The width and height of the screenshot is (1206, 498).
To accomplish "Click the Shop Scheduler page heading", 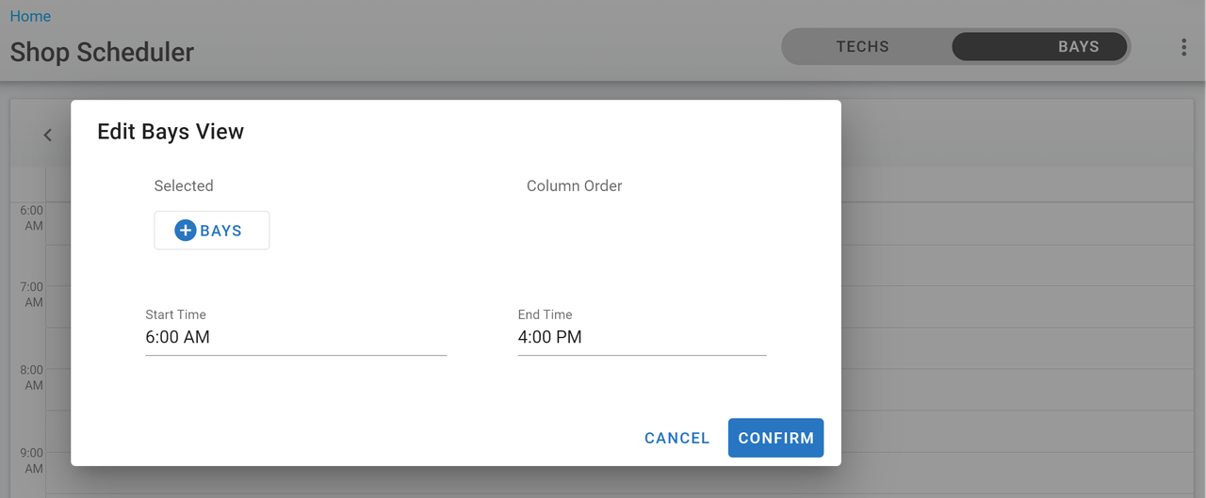I will 102,52.
